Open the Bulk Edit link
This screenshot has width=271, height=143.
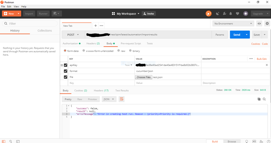pos(262,59)
